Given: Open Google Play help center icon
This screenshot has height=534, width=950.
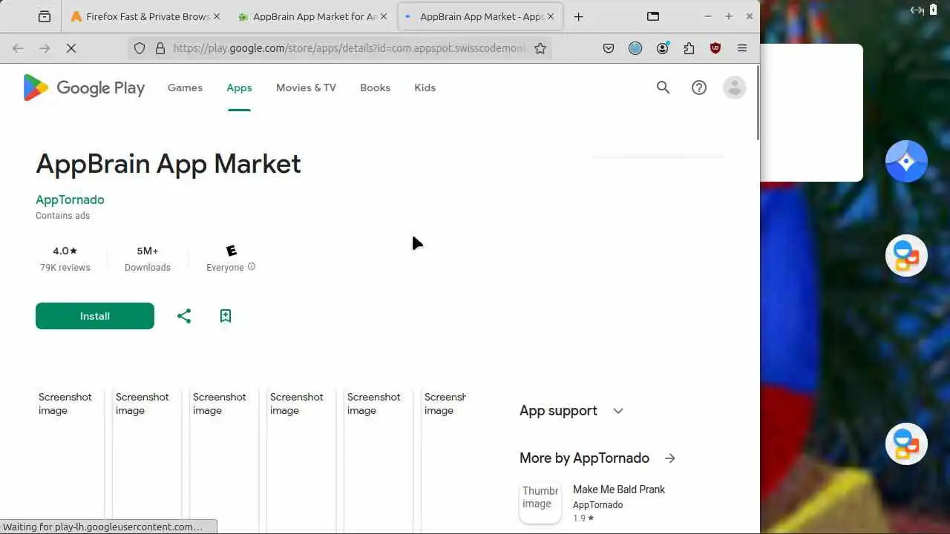Looking at the screenshot, I should click(699, 88).
